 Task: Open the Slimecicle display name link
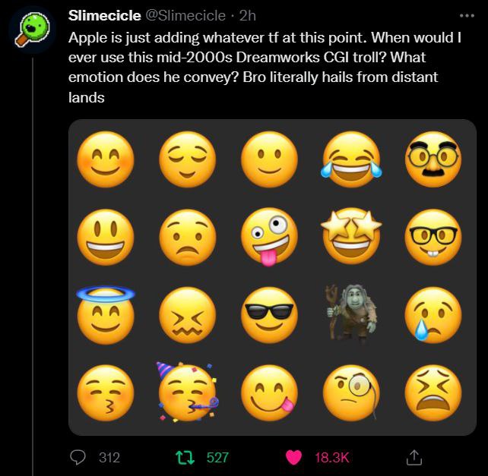click(x=104, y=15)
